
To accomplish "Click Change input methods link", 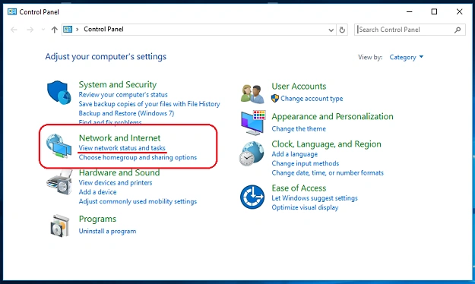I will click(306, 163).
